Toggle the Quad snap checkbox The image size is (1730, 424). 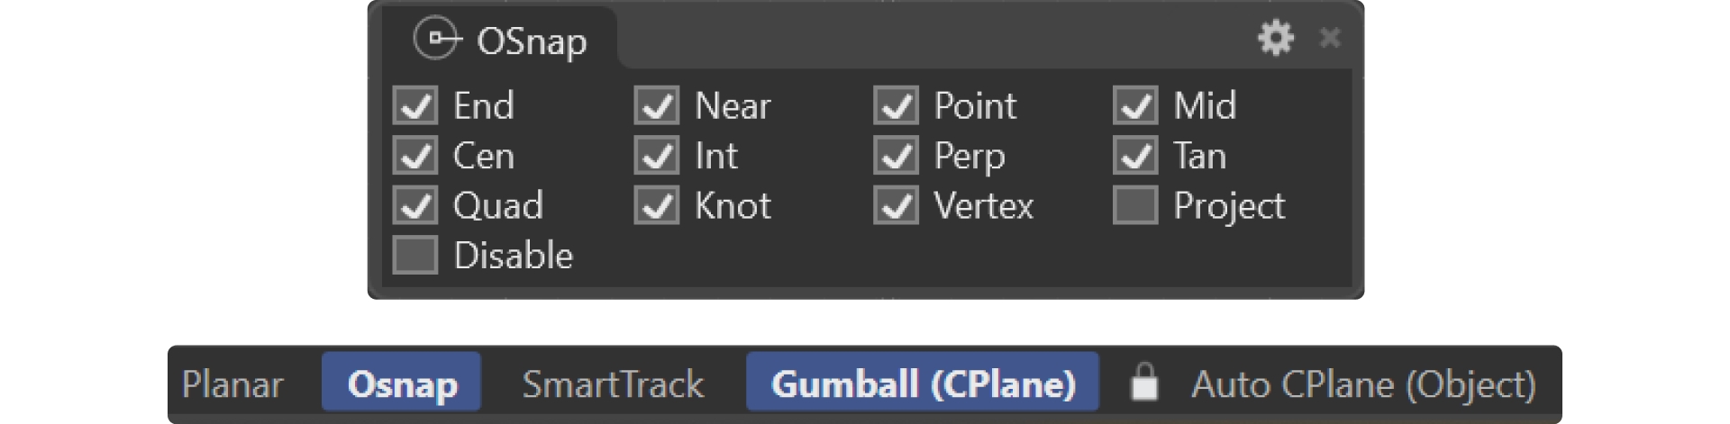point(415,206)
